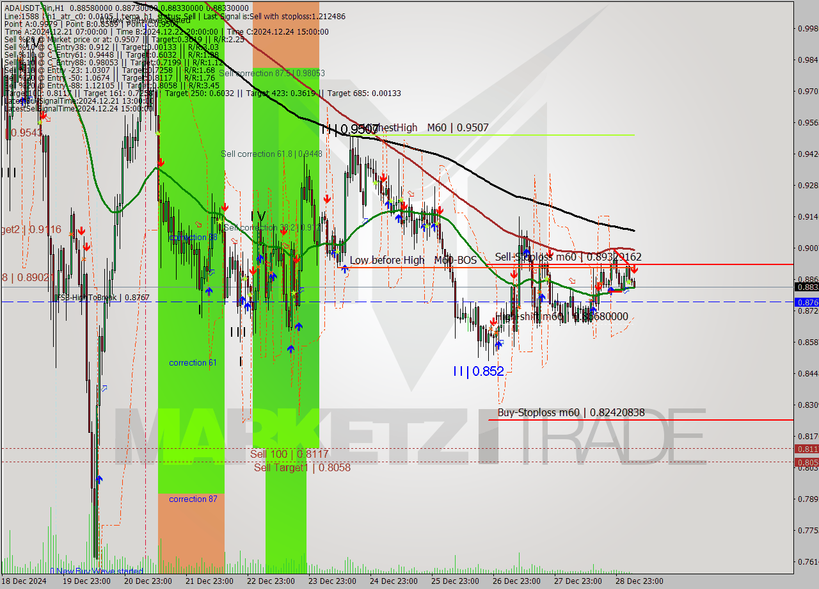
Task: Click the '20 Dec 23:00' time label
Action: pos(148,581)
